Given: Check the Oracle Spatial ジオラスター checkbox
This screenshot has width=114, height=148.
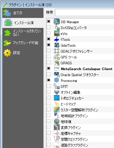Looking at the screenshot, I should click(48, 74).
